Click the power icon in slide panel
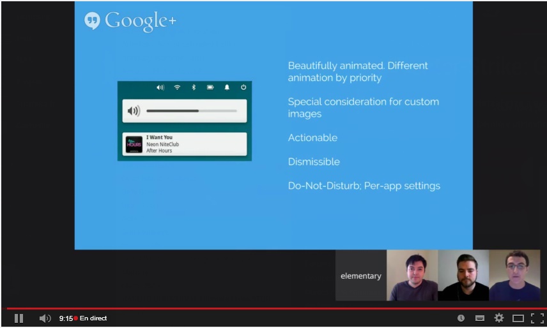 click(243, 87)
